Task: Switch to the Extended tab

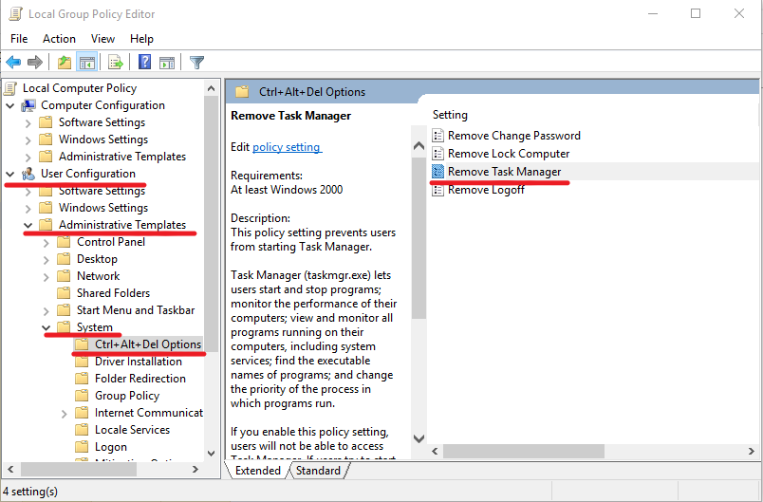Action: point(257,471)
